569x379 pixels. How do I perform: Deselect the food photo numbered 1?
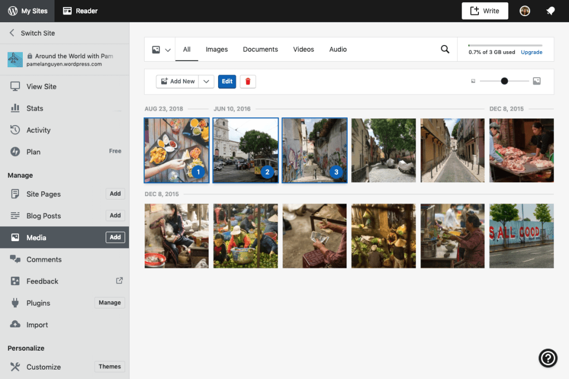click(176, 150)
